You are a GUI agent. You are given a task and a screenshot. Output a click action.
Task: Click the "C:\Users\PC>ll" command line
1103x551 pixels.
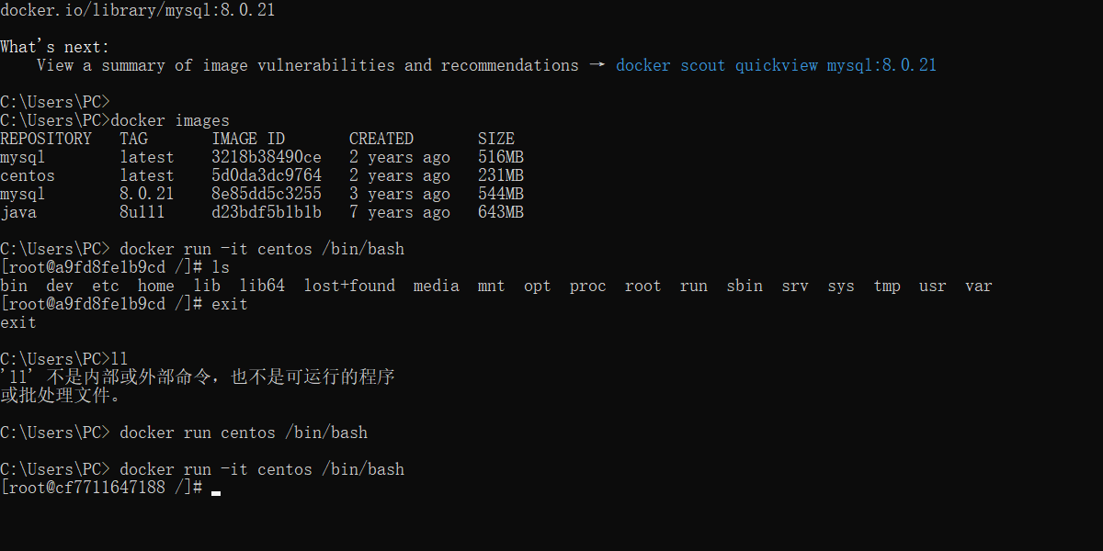click(x=64, y=359)
